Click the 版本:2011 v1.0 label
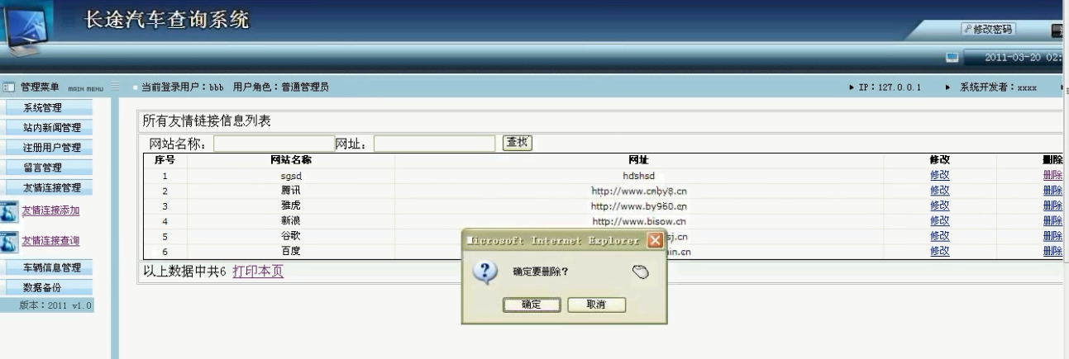Image resolution: width=1069 pixels, height=359 pixels. [x=56, y=305]
